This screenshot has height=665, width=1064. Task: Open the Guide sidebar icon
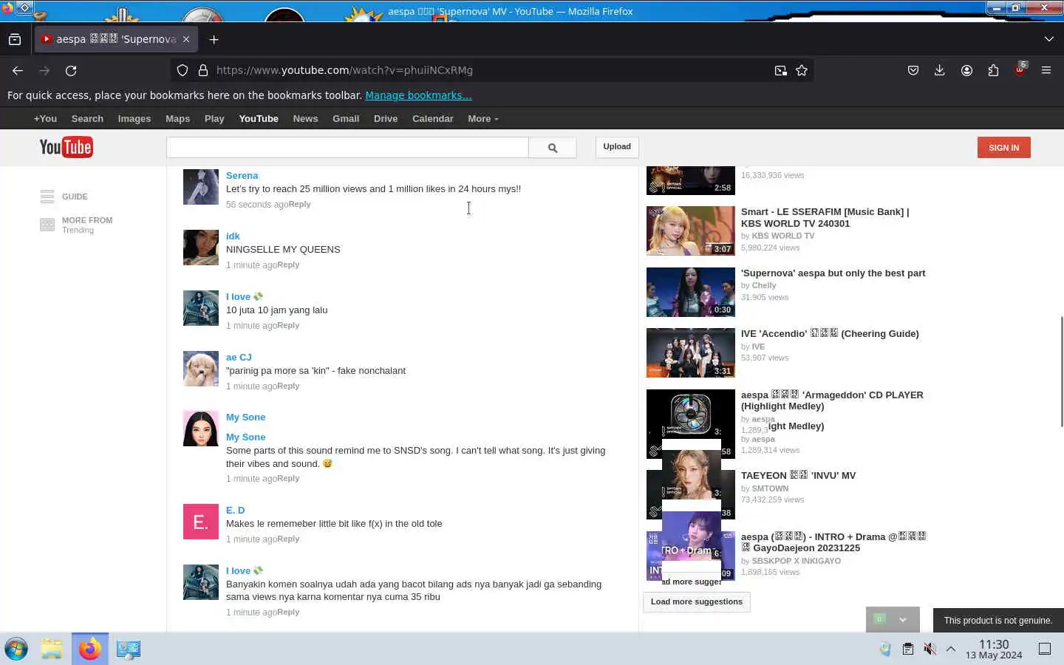tap(47, 197)
